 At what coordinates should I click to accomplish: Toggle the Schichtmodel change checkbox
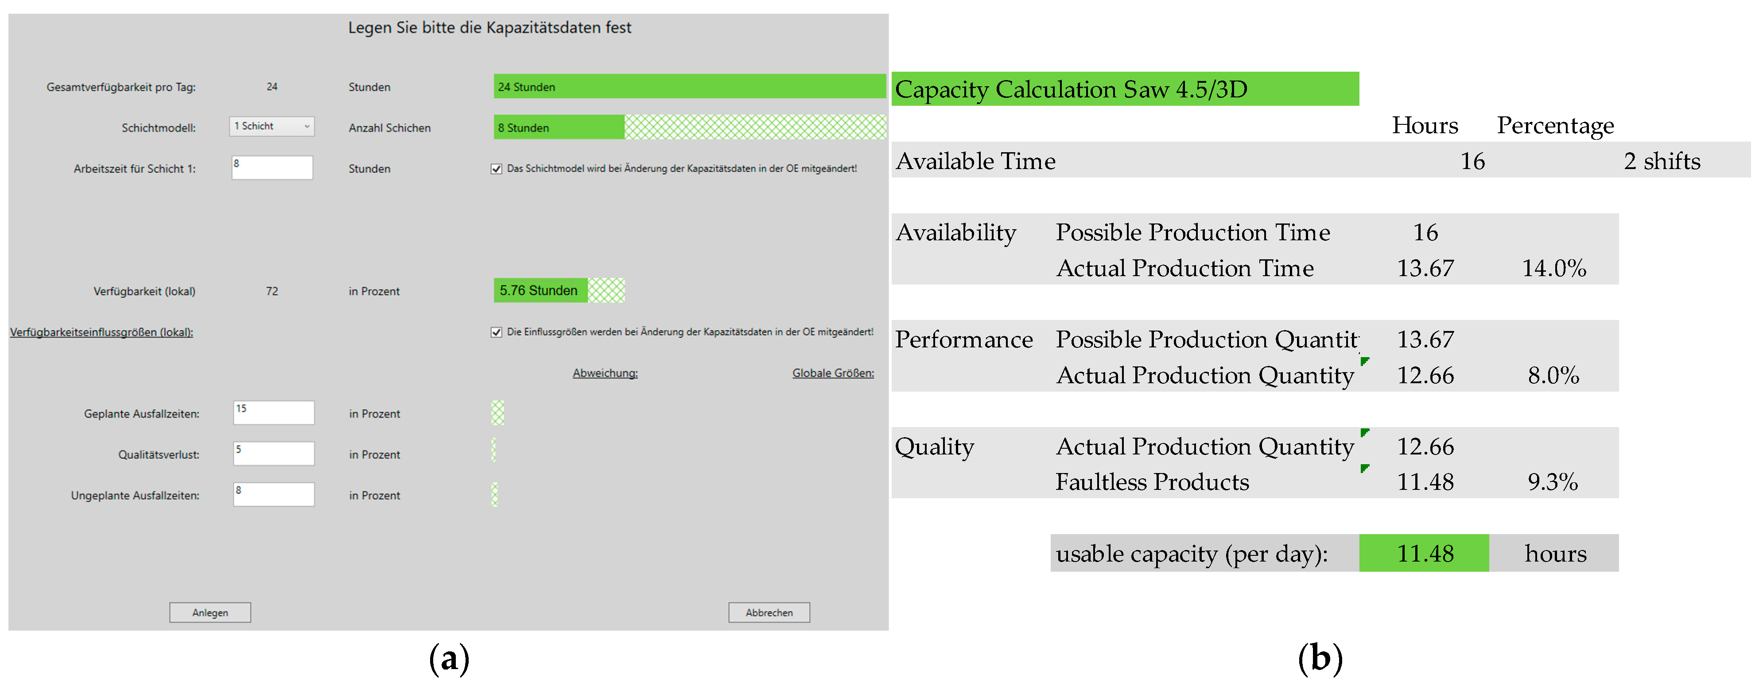coord(497,169)
